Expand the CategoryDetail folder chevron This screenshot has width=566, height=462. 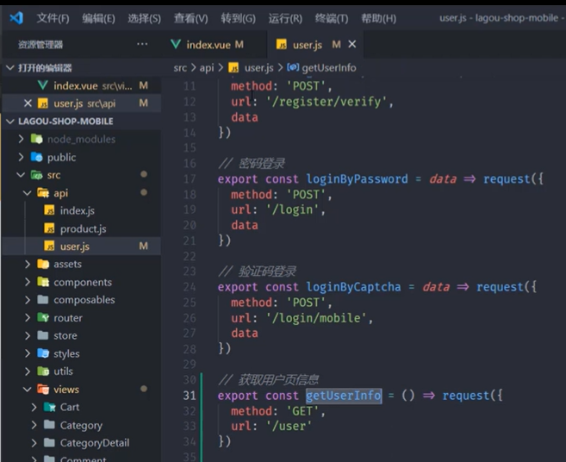34,442
